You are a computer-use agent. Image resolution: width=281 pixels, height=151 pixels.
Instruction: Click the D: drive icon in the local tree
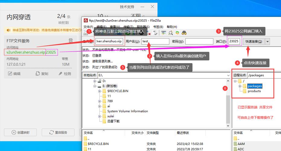100,81
